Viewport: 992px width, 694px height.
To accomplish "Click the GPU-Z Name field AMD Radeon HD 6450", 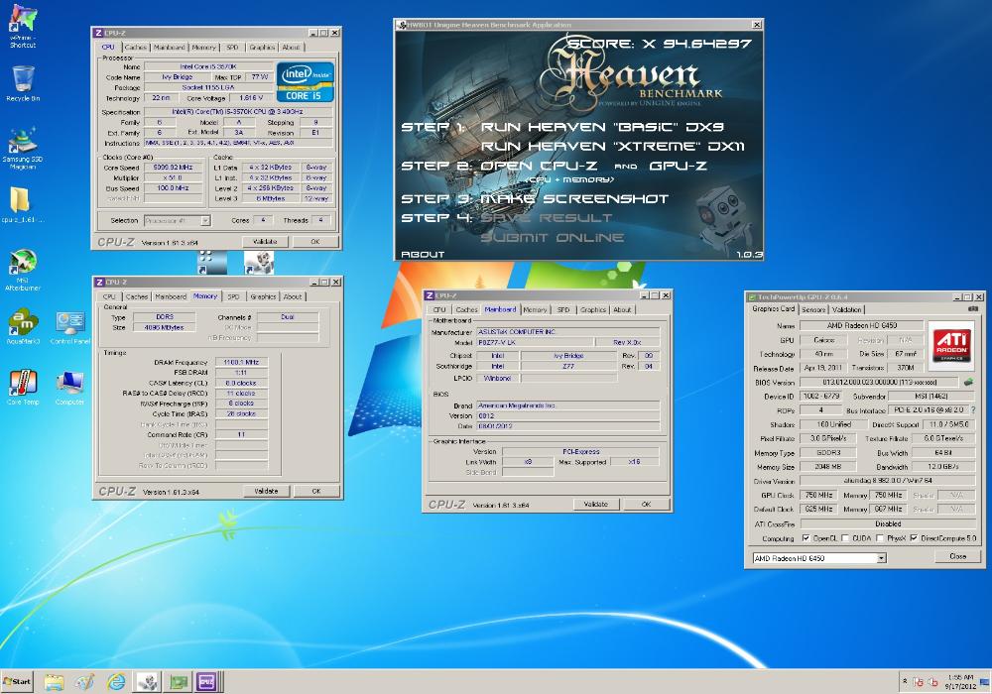I will pos(862,325).
